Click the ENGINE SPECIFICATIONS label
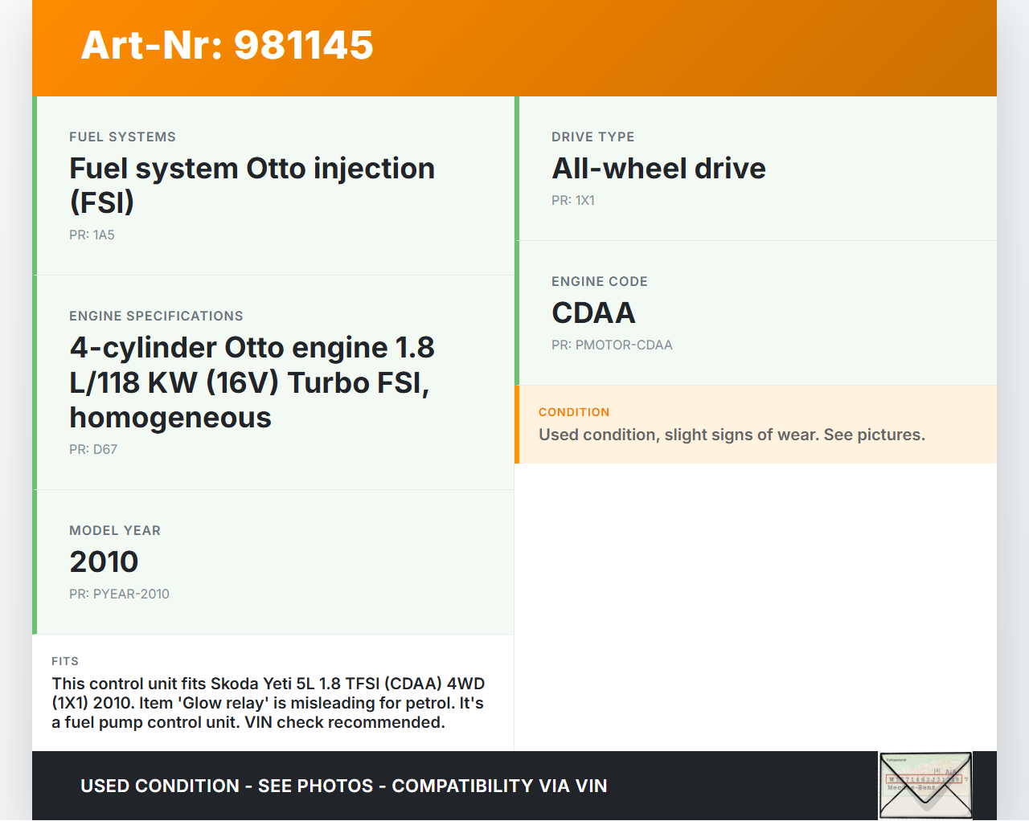 (156, 316)
